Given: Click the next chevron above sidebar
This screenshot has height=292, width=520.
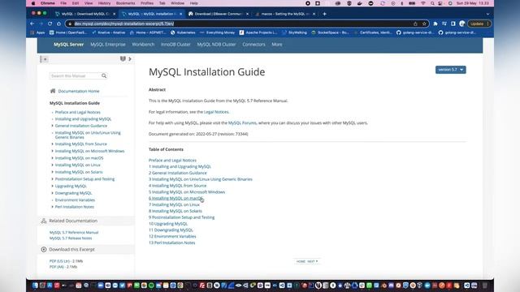Looking at the screenshot, I should [130, 59].
